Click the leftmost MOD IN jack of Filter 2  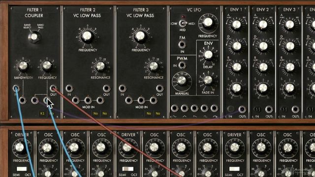[76, 100]
